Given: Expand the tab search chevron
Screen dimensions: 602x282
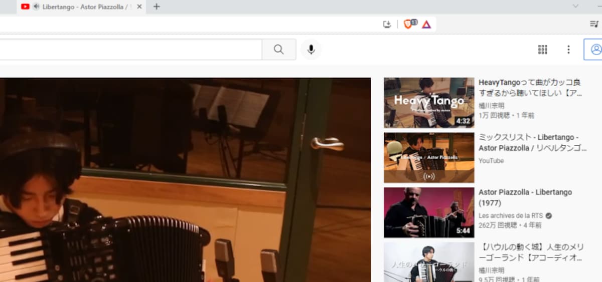Looking at the screenshot, I should click(576, 6).
